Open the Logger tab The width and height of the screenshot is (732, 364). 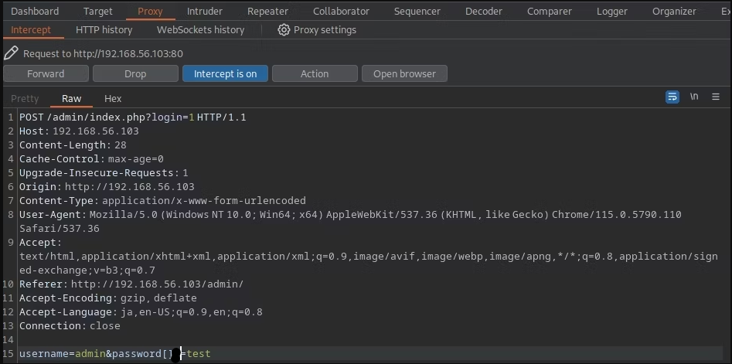pyautogui.click(x=612, y=11)
